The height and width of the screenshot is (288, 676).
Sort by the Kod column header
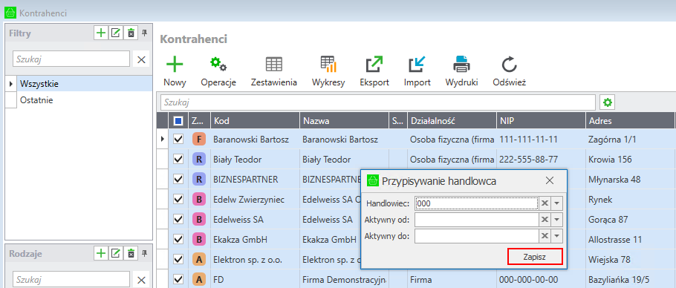(x=255, y=121)
